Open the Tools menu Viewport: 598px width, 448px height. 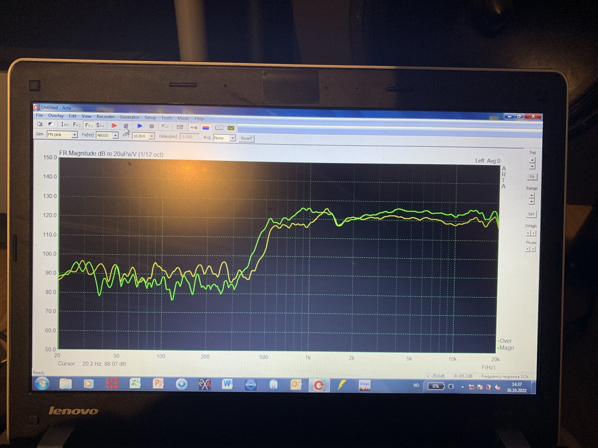167,118
